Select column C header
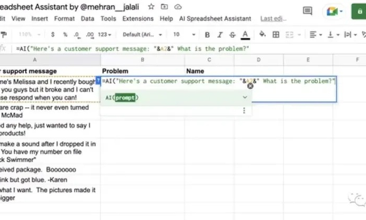Viewport: 366px width, 220px height. point(209,60)
